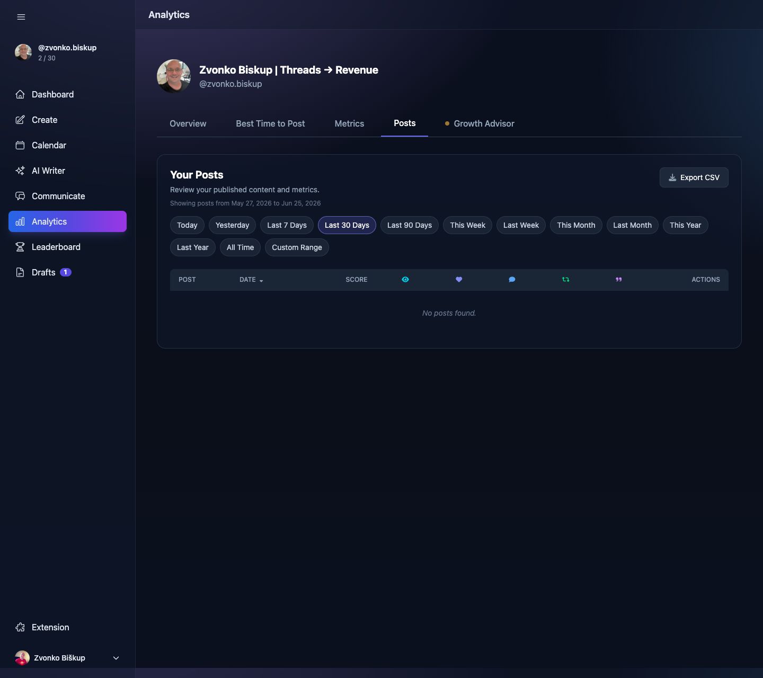Toggle the sidebar hamburger menu icon
The width and height of the screenshot is (763, 678).
point(21,17)
